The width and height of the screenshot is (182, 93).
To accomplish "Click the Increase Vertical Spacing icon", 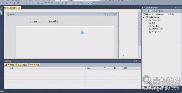I will [59, 3].
